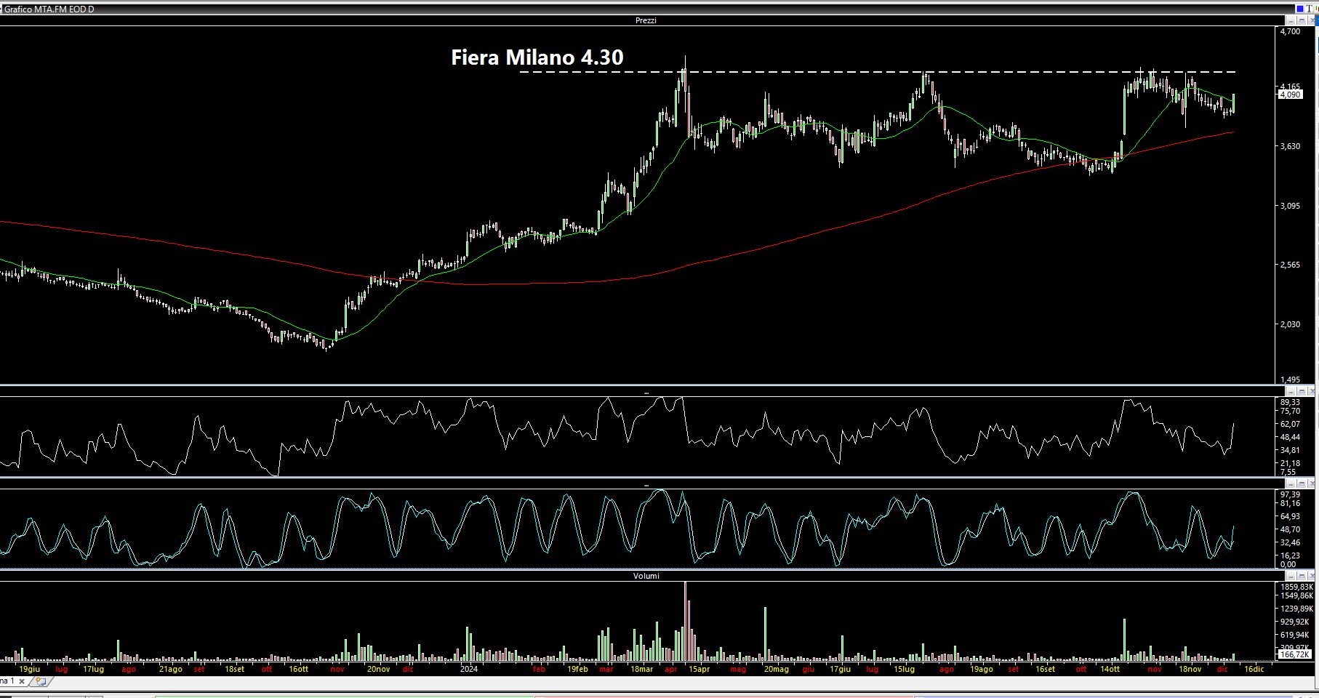1319x698 pixels.
Task: Click the 2024 year label on time axis
Action: click(469, 669)
